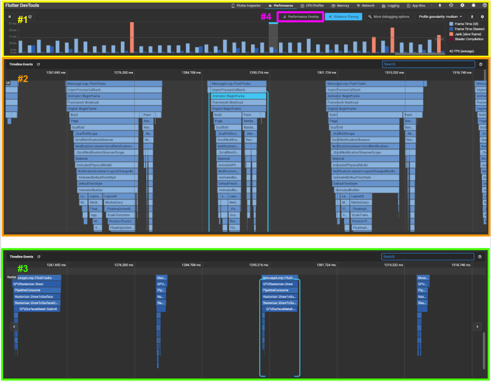491x382 pixels.
Task: Click the currently selected frame in the chart
Action: click(273, 38)
